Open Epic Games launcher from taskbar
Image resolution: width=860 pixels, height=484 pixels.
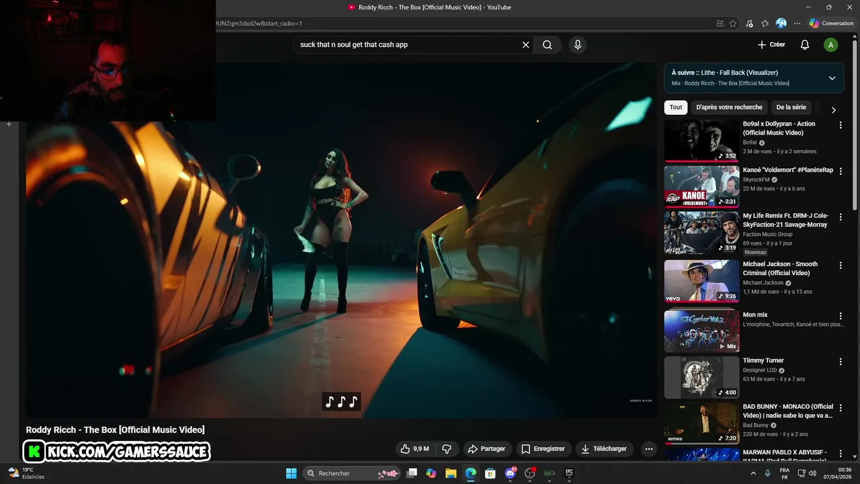[569, 473]
